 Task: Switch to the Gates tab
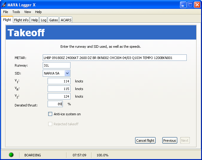53,20
